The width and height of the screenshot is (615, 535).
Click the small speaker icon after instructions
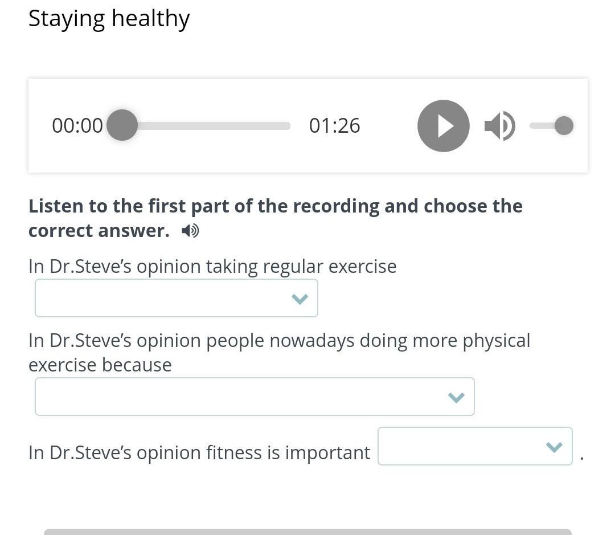pos(190,231)
